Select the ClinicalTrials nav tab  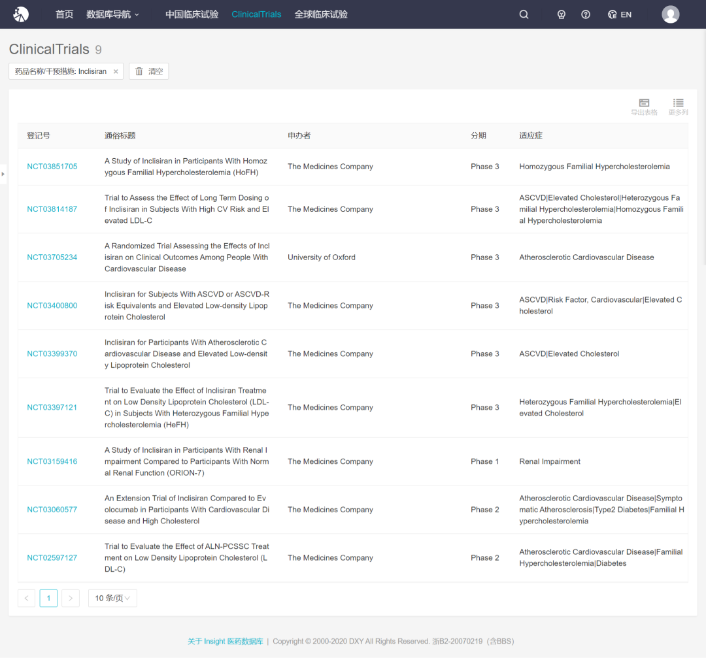[256, 14]
